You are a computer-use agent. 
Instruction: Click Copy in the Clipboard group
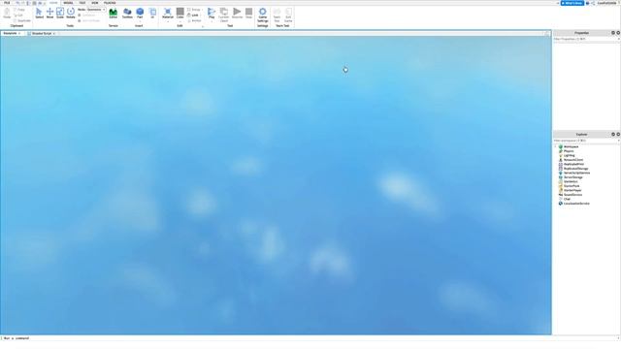point(19,10)
